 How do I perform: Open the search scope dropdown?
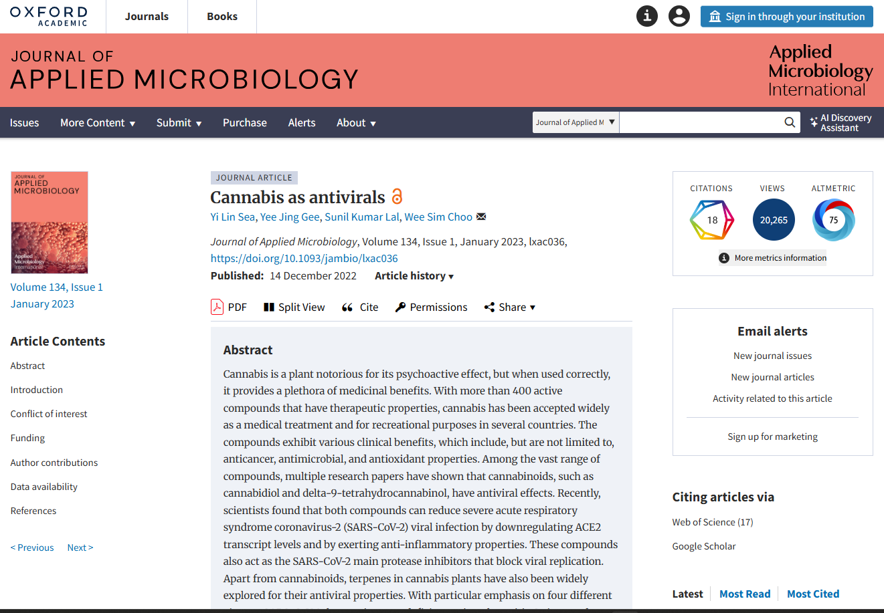click(576, 122)
